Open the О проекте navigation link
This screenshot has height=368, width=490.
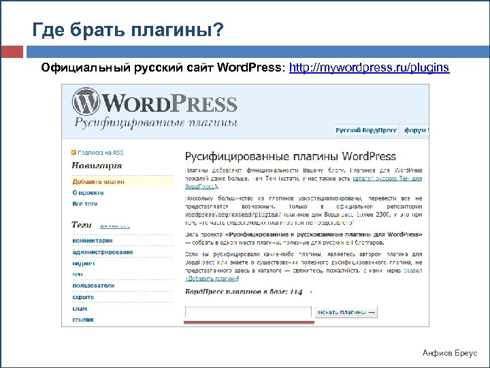coord(88,193)
